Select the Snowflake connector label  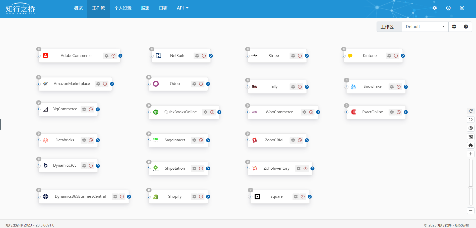click(x=373, y=86)
